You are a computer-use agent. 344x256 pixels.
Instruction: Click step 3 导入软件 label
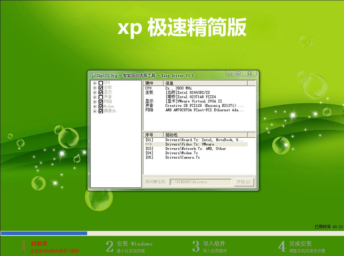(214, 244)
